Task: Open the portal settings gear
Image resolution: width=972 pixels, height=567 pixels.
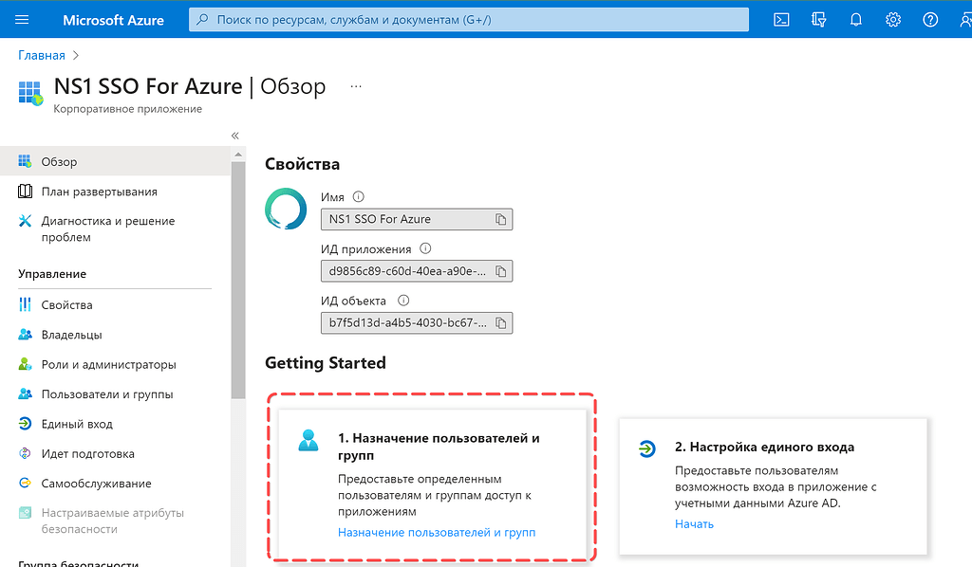Action: 892,19
